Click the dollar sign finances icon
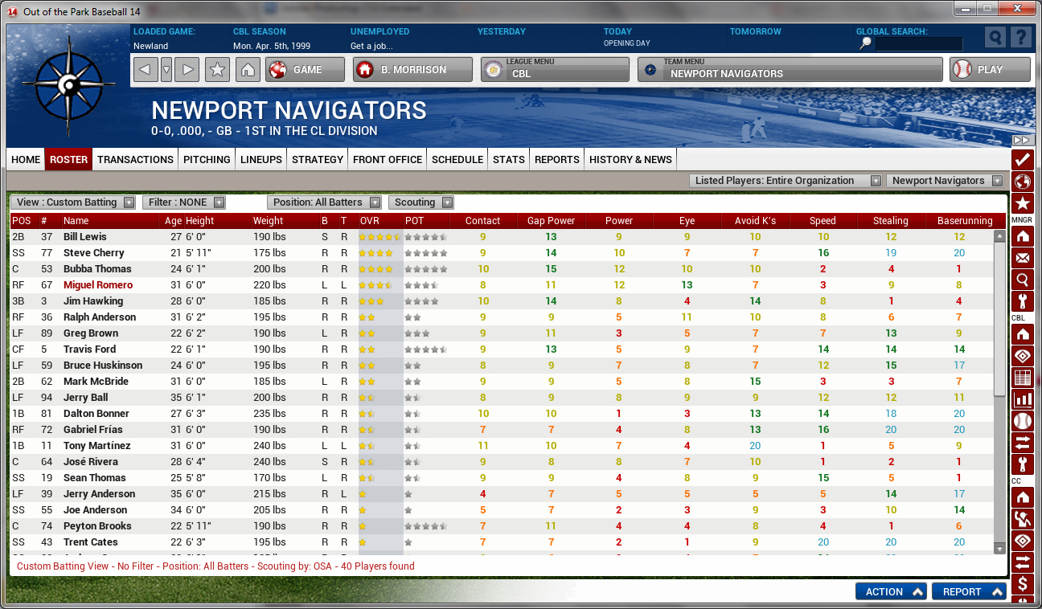 click(x=1023, y=583)
